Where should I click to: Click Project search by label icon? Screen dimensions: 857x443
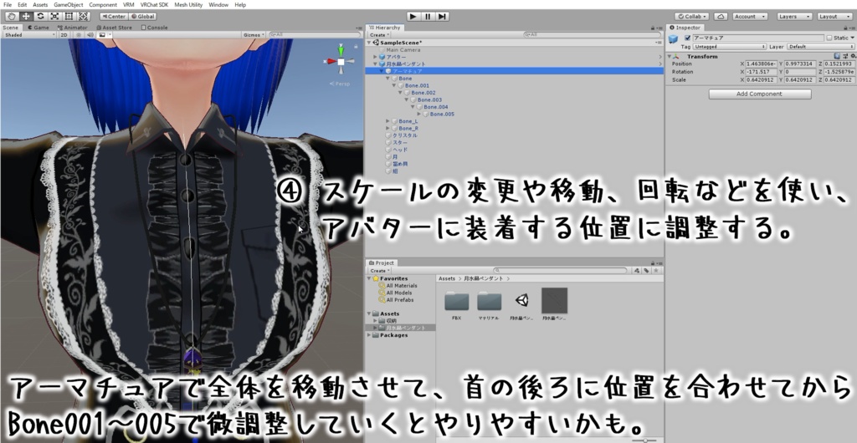(646, 271)
